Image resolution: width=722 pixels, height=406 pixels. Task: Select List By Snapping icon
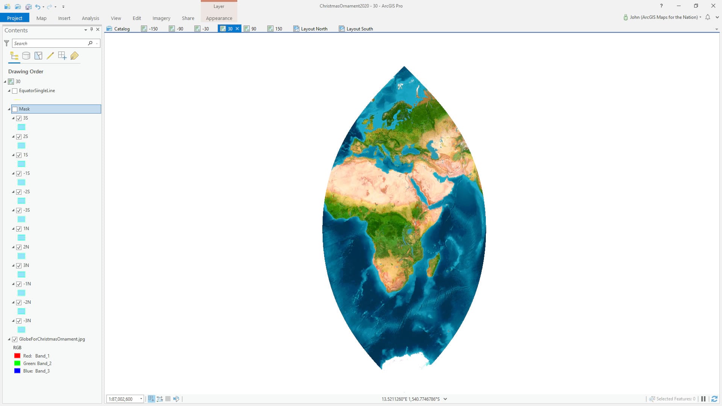(x=62, y=56)
